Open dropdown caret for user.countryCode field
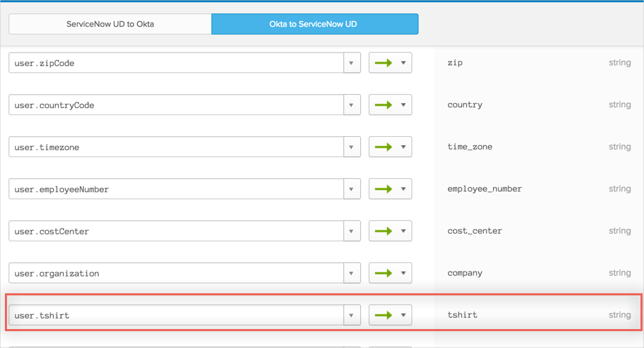Viewport: 644px width, 348px height. coord(352,105)
